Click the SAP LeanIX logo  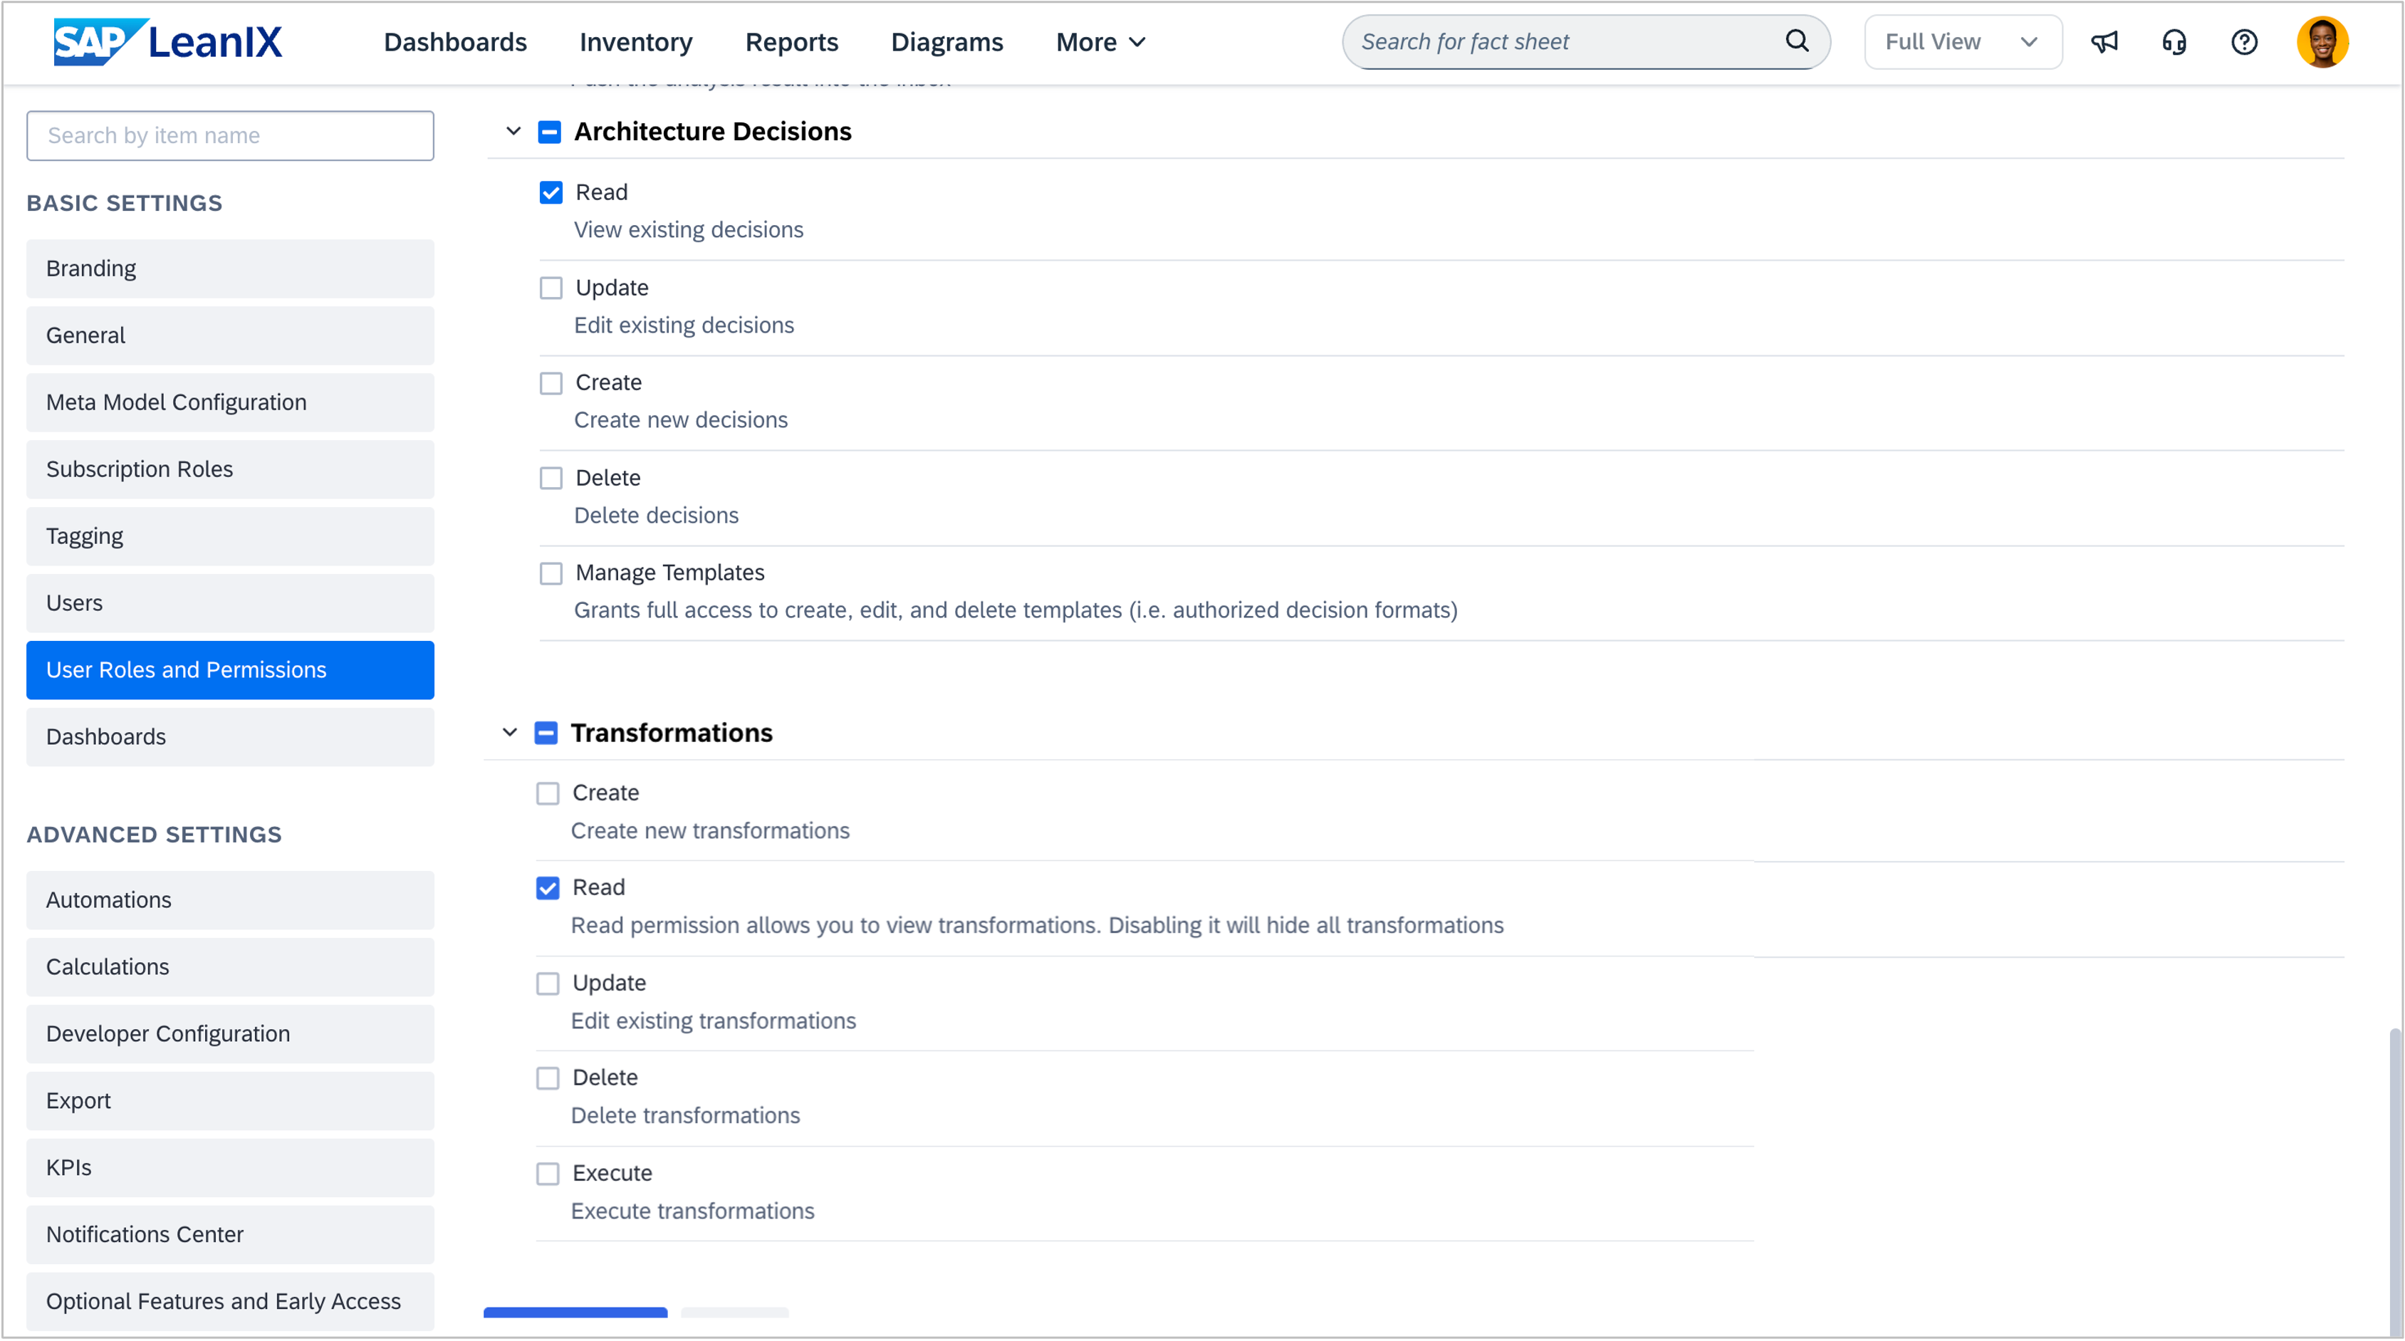click(168, 42)
